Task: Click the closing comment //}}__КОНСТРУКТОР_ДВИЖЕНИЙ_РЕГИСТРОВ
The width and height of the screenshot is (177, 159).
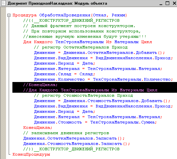Action: (x=71, y=149)
